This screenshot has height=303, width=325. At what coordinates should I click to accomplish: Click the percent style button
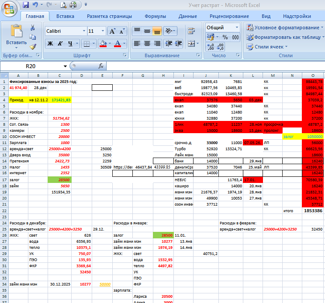click(x=225, y=38)
